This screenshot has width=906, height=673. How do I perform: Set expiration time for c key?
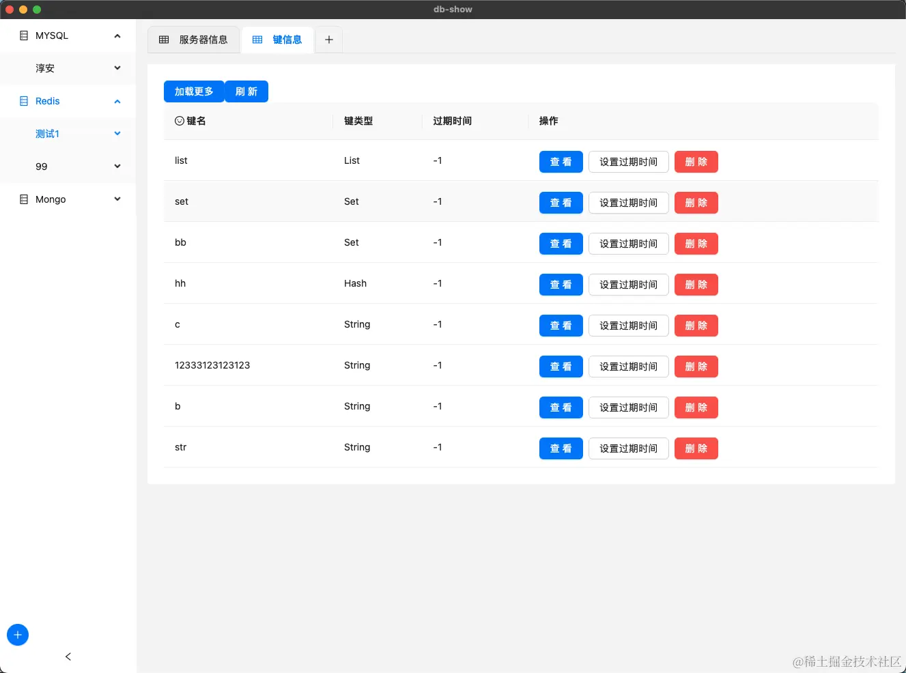pos(629,326)
